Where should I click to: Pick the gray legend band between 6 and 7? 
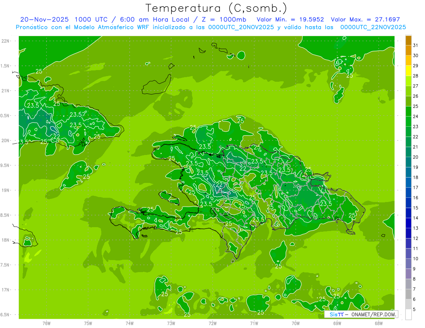point(408,294)
